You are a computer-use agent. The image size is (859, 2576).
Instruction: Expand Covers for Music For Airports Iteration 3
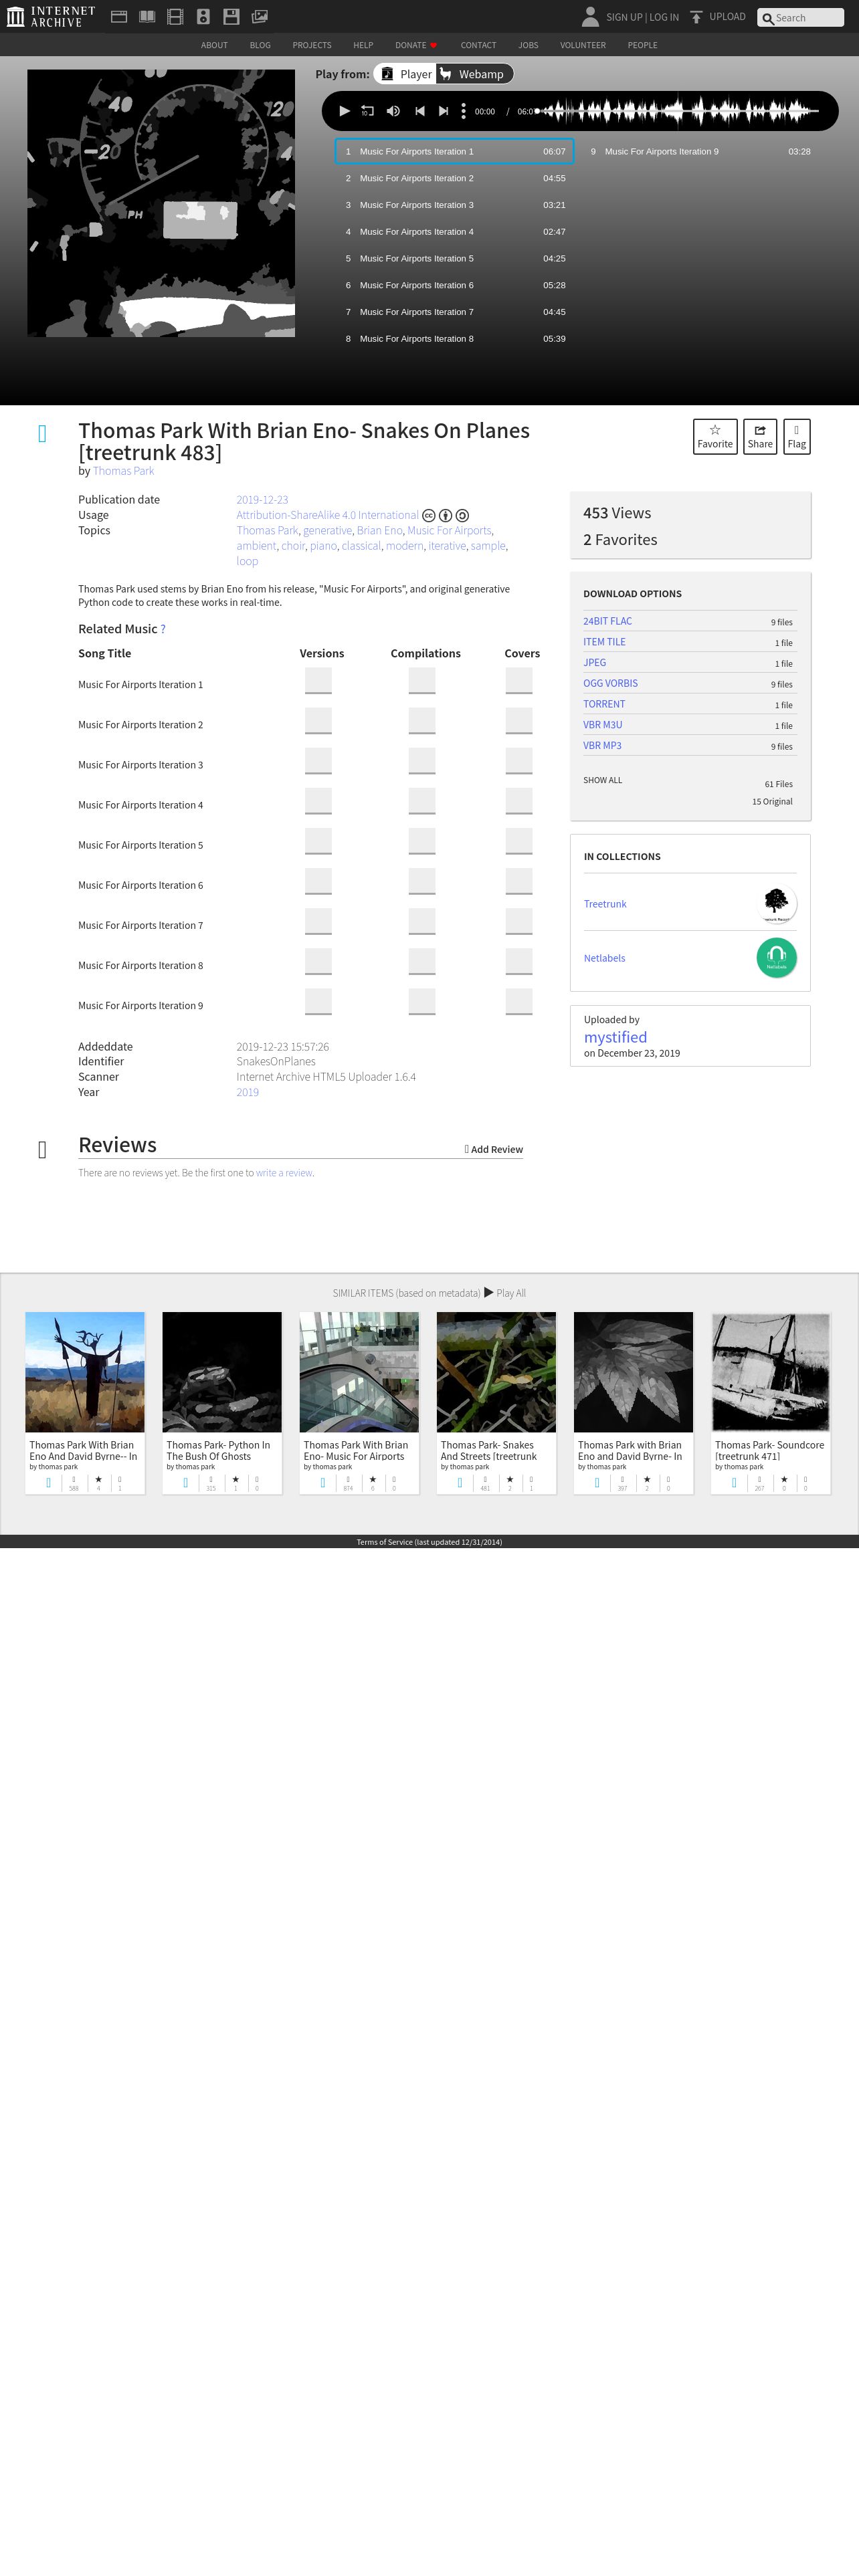519,761
